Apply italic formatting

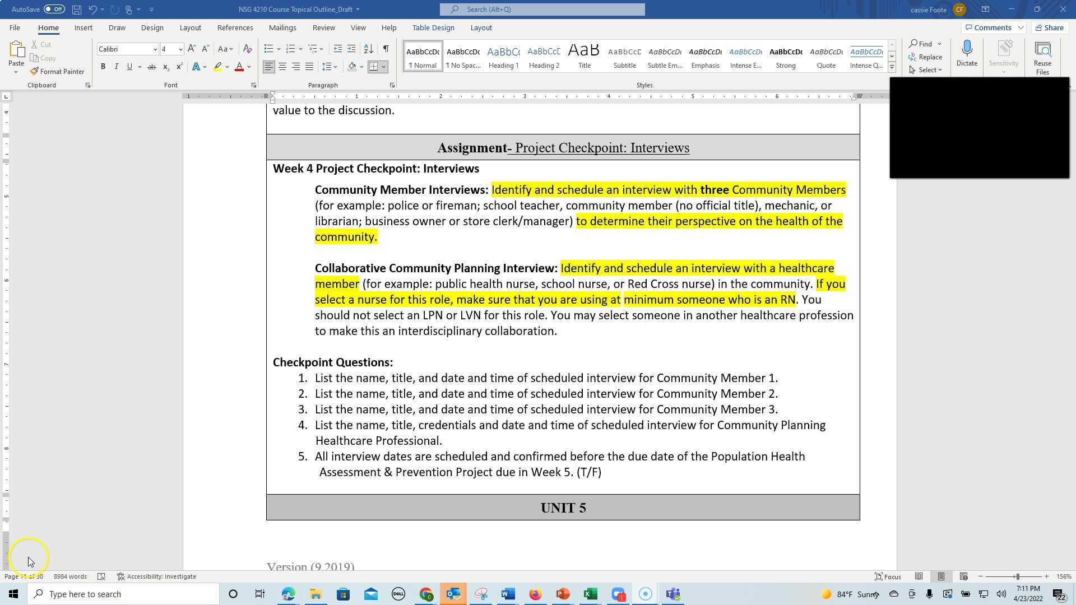117,66
